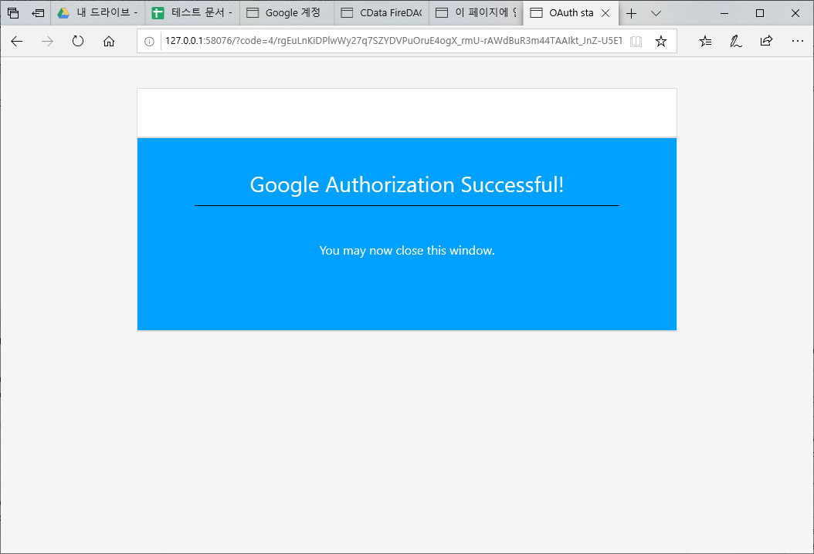Open reading view icon
814x554 pixels.
coord(636,42)
